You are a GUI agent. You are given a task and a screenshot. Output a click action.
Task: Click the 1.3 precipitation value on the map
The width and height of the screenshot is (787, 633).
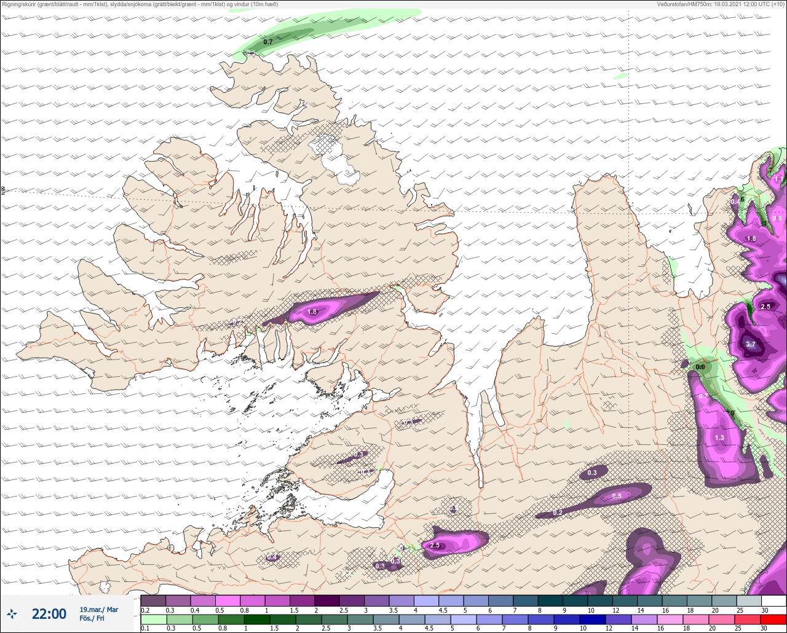(x=719, y=438)
